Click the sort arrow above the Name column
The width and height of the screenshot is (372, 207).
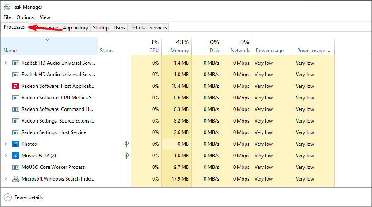pyautogui.click(x=48, y=40)
